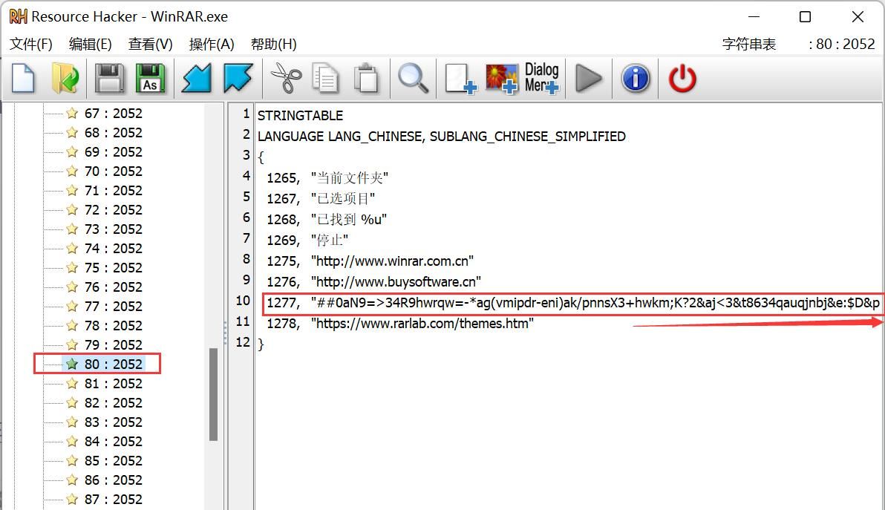Click the string 1268 "已找到 %u"
This screenshot has height=510, width=885.
tap(326, 220)
